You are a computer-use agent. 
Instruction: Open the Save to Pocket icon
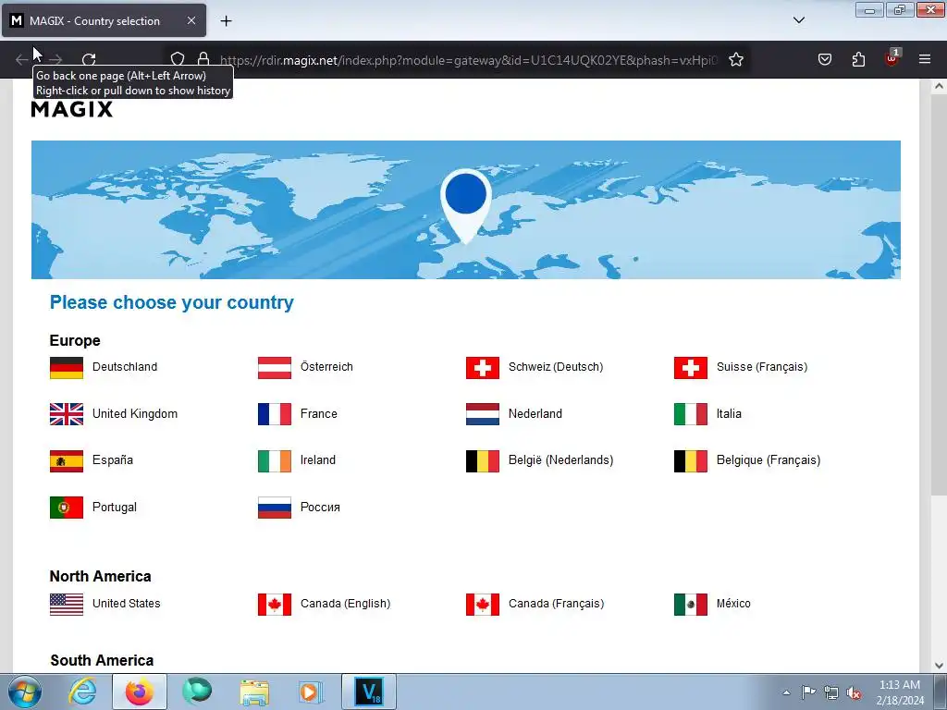[824, 59]
